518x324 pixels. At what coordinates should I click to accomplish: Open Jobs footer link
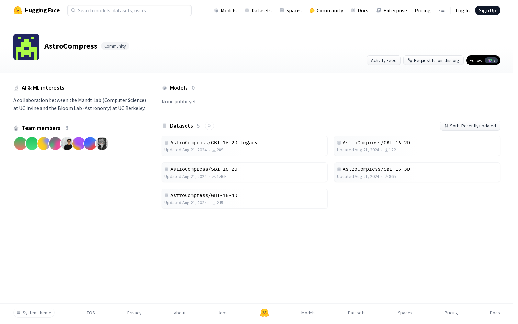coord(223,313)
